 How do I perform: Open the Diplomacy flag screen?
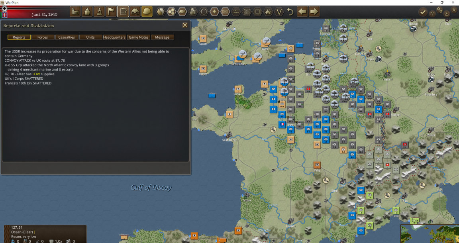point(111,12)
